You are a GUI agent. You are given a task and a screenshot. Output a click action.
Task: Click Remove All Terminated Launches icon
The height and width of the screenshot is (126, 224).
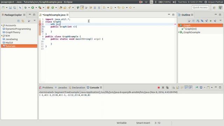point(167,87)
